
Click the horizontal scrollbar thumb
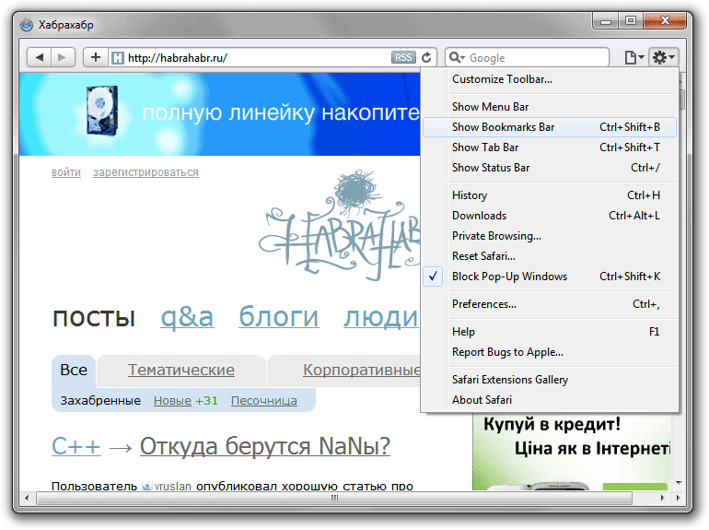coord(334,499)
